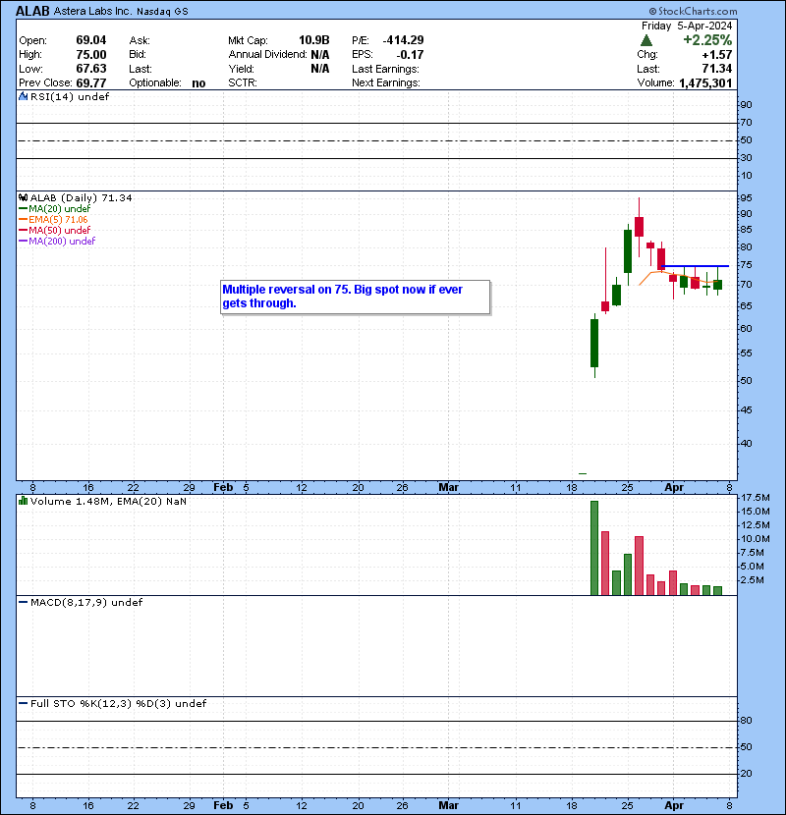Click the tall green first-day candlestick near 55
This screenshot has width=786, height=815.
[594, 343]
